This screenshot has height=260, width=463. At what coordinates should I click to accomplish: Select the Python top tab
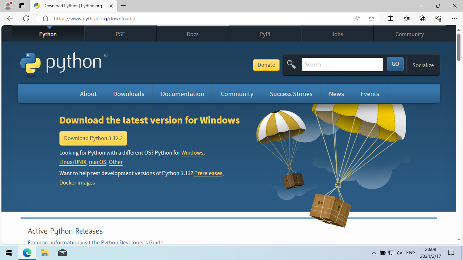[48, 34]
